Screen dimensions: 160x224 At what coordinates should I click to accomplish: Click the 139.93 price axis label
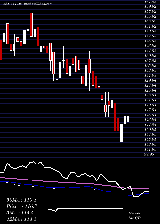point(150,56)
